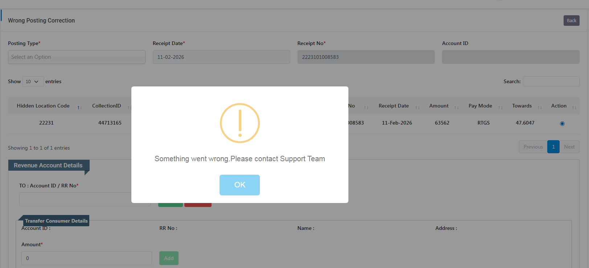
Task: Click sort arrows beside the "No" column header
Action: tap(366, 107)
